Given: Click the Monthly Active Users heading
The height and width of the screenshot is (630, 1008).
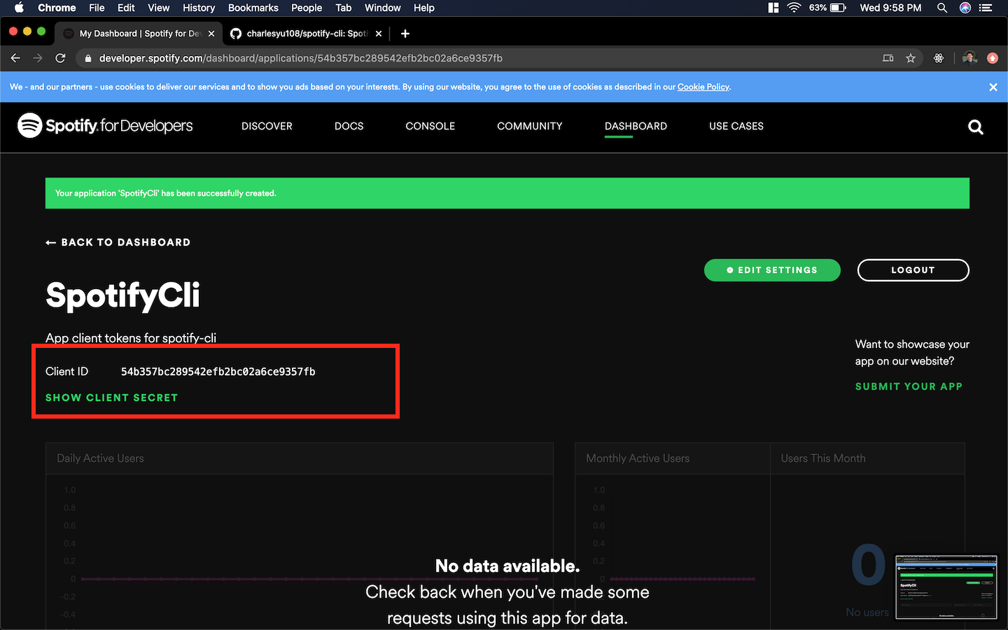Looking at the screenshot, I should click(638, 458).
